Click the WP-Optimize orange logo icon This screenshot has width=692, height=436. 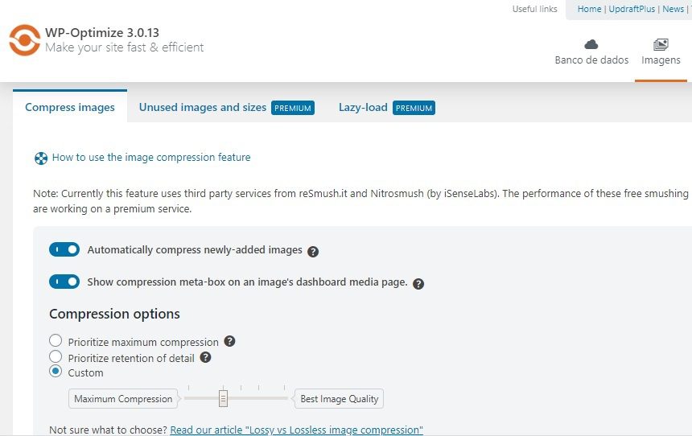tap(25, 40)
